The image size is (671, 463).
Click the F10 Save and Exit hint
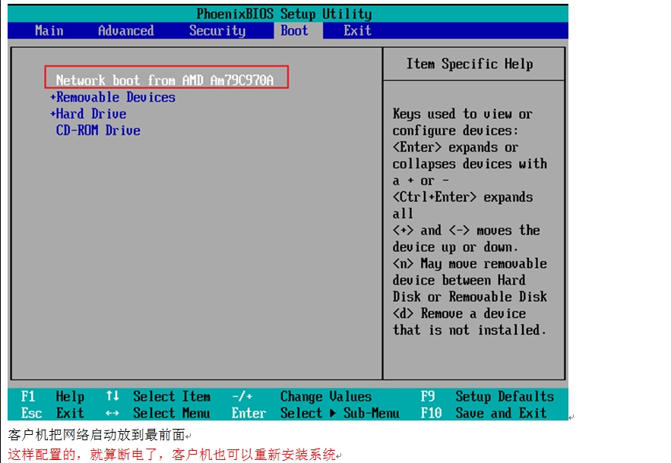click(483, 413)
